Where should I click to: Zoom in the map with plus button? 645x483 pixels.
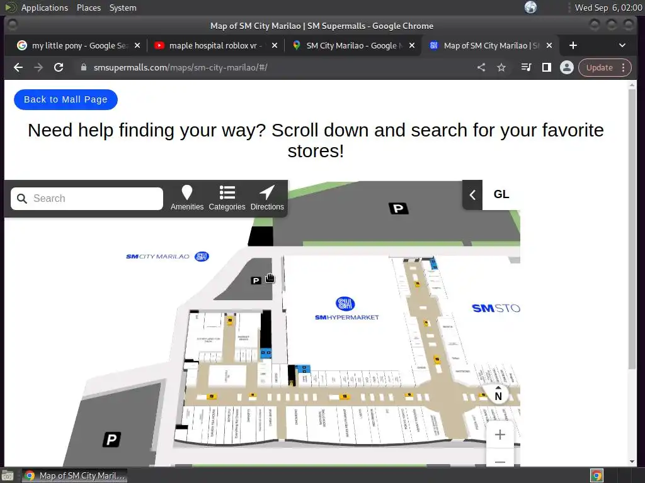(499, 435)
